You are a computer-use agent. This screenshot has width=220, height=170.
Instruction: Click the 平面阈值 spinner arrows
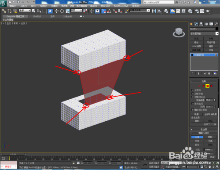214,100
